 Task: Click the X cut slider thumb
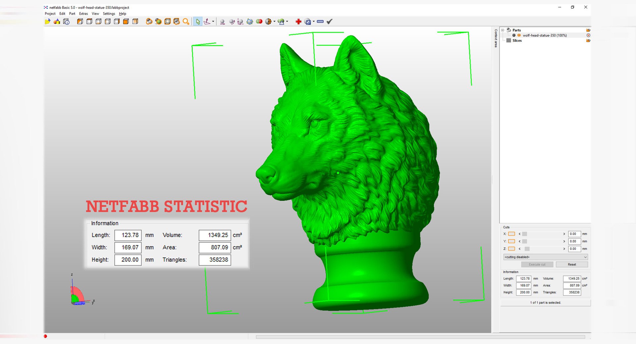click(x=524, y=234)
